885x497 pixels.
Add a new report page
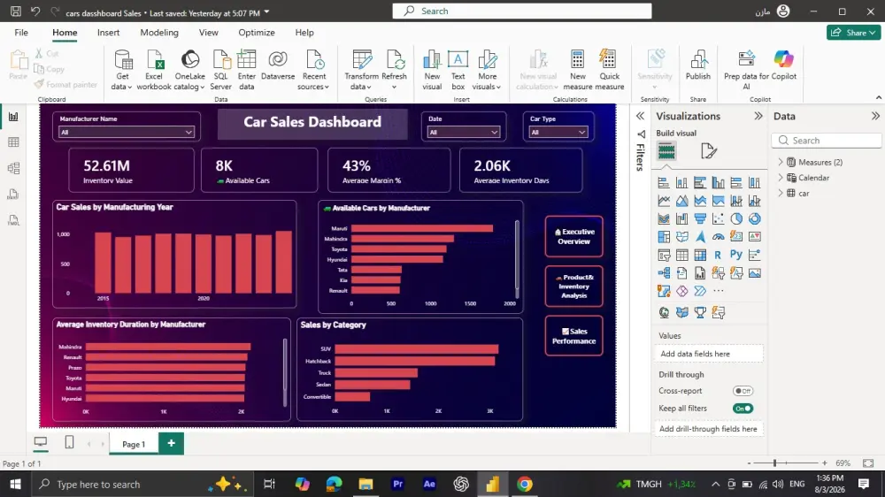pos(171,444)
